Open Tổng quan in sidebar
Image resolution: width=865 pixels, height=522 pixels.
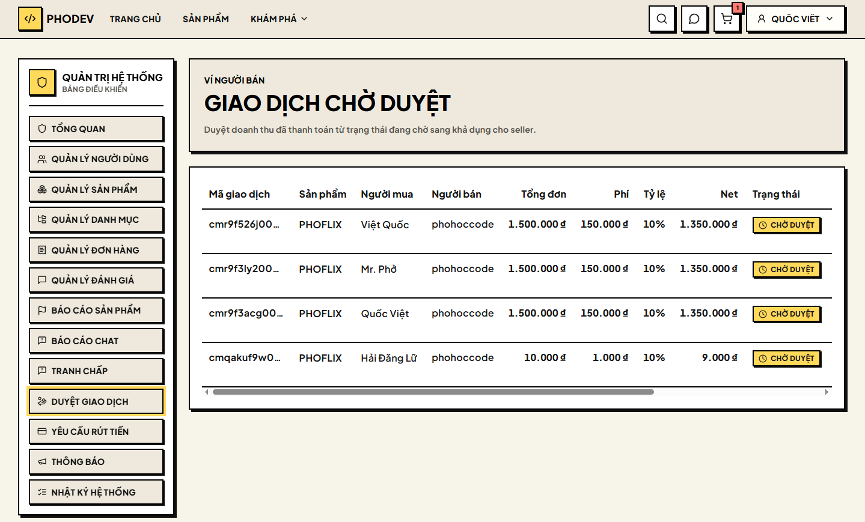(x=96, y=129)
